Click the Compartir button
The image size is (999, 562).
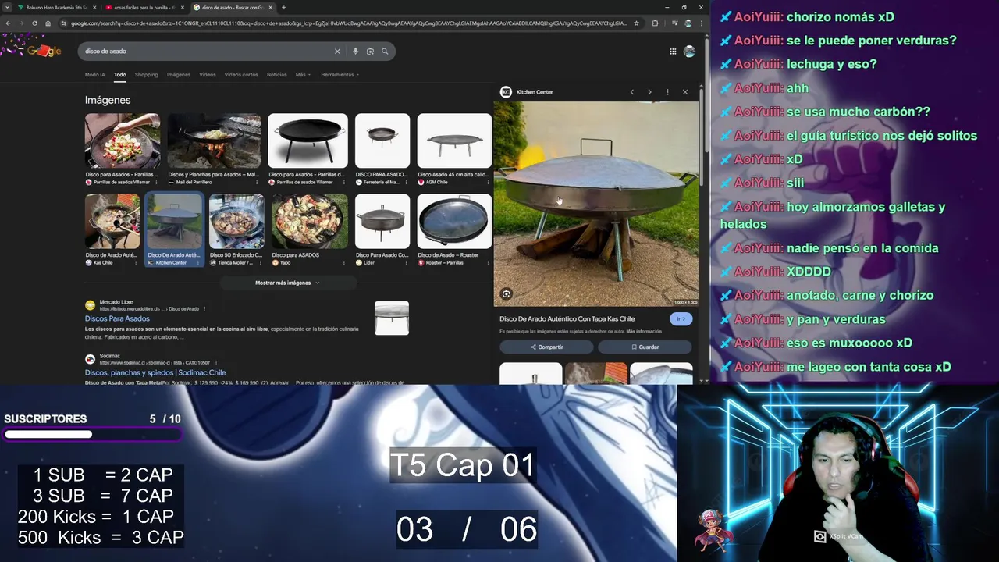pos(546,347)
